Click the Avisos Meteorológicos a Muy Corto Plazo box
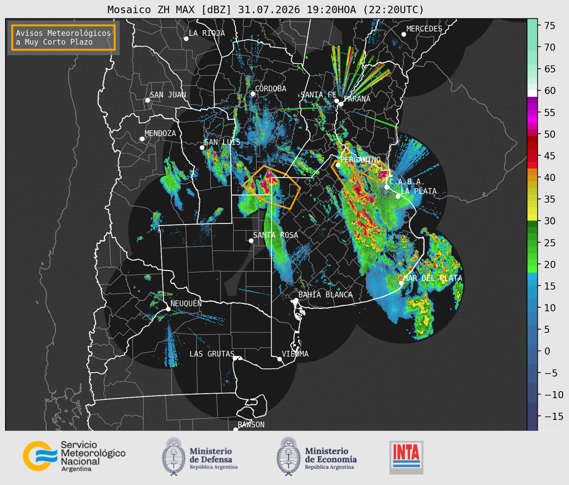This screenshot has width=569, height=485. [63, 37]
